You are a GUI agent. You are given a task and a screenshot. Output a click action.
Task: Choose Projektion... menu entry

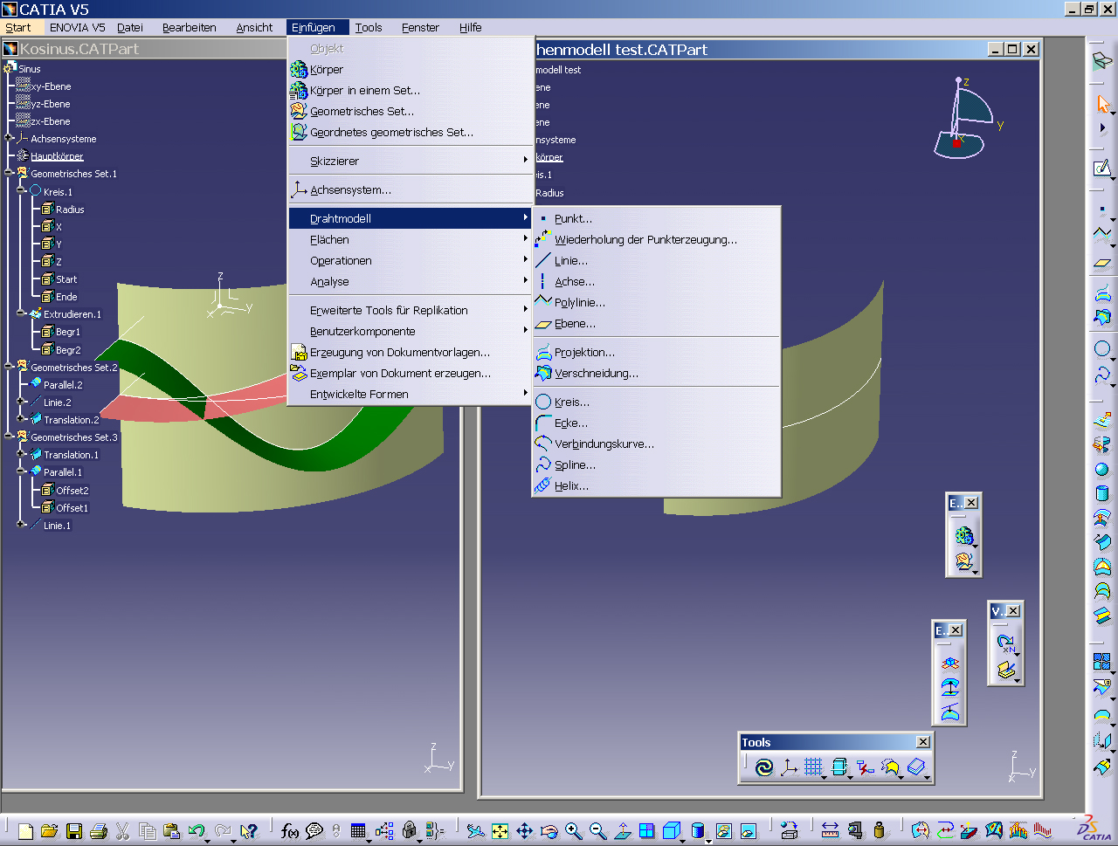click(x=656, y=352)
